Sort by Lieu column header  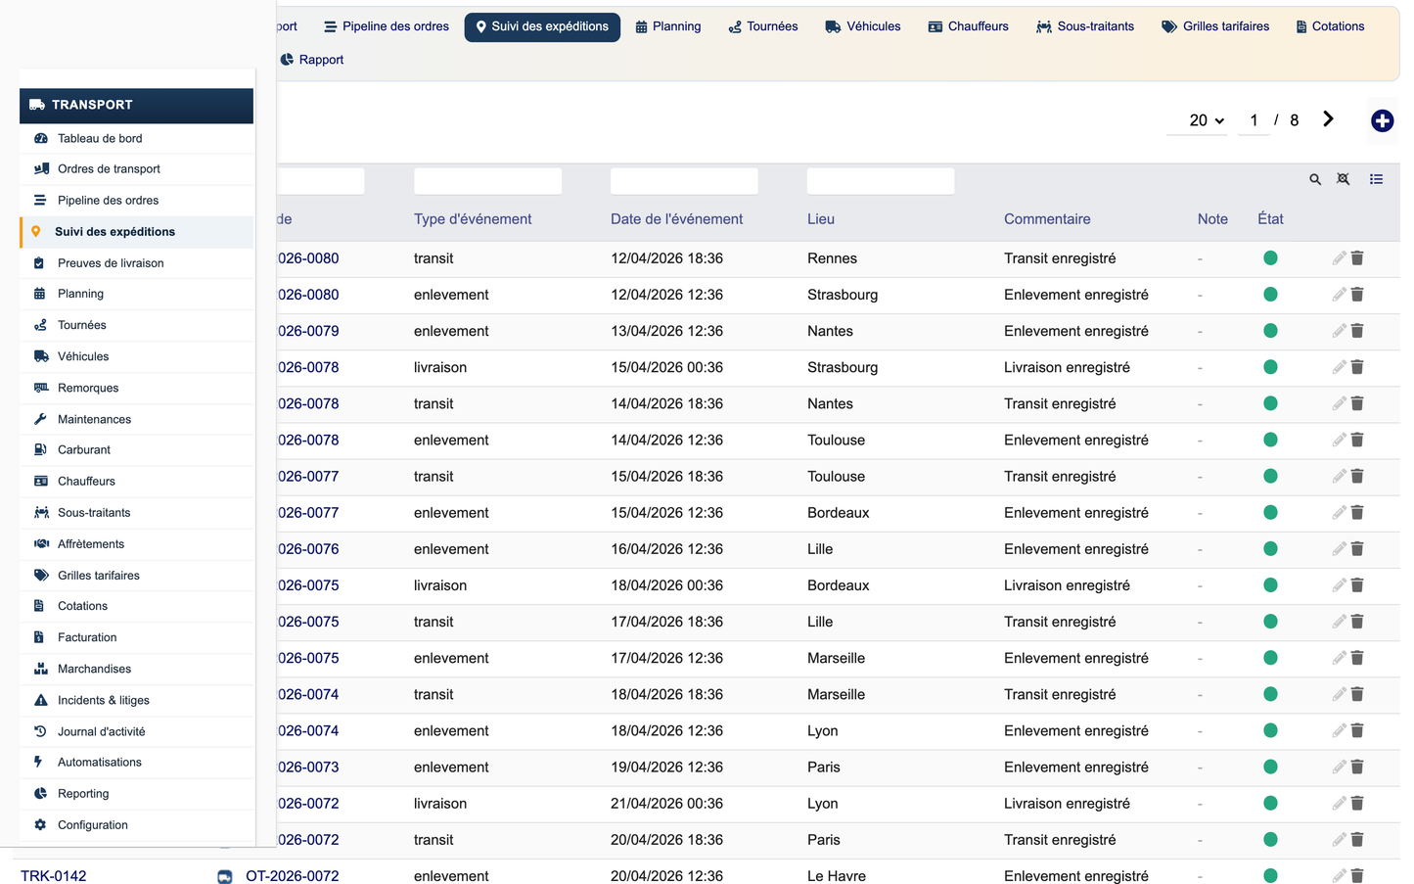coord(821,219)
